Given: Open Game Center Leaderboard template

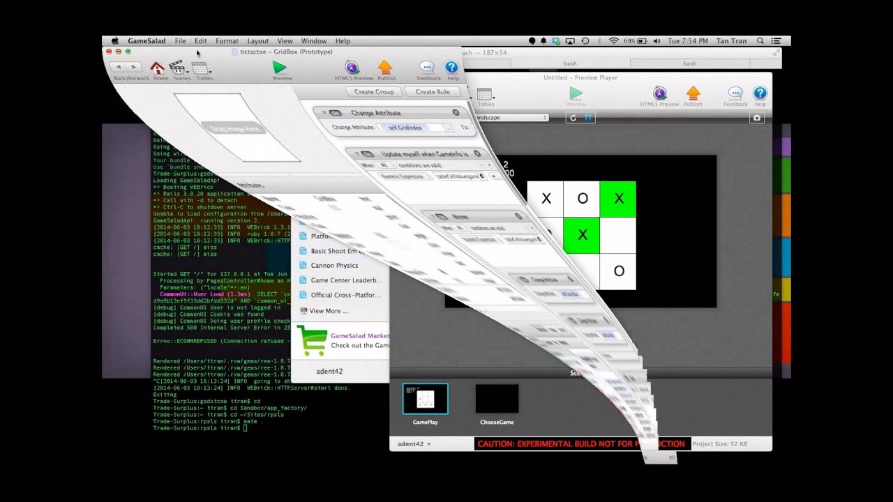Looking at the screenshot, I should coord(346,280).
